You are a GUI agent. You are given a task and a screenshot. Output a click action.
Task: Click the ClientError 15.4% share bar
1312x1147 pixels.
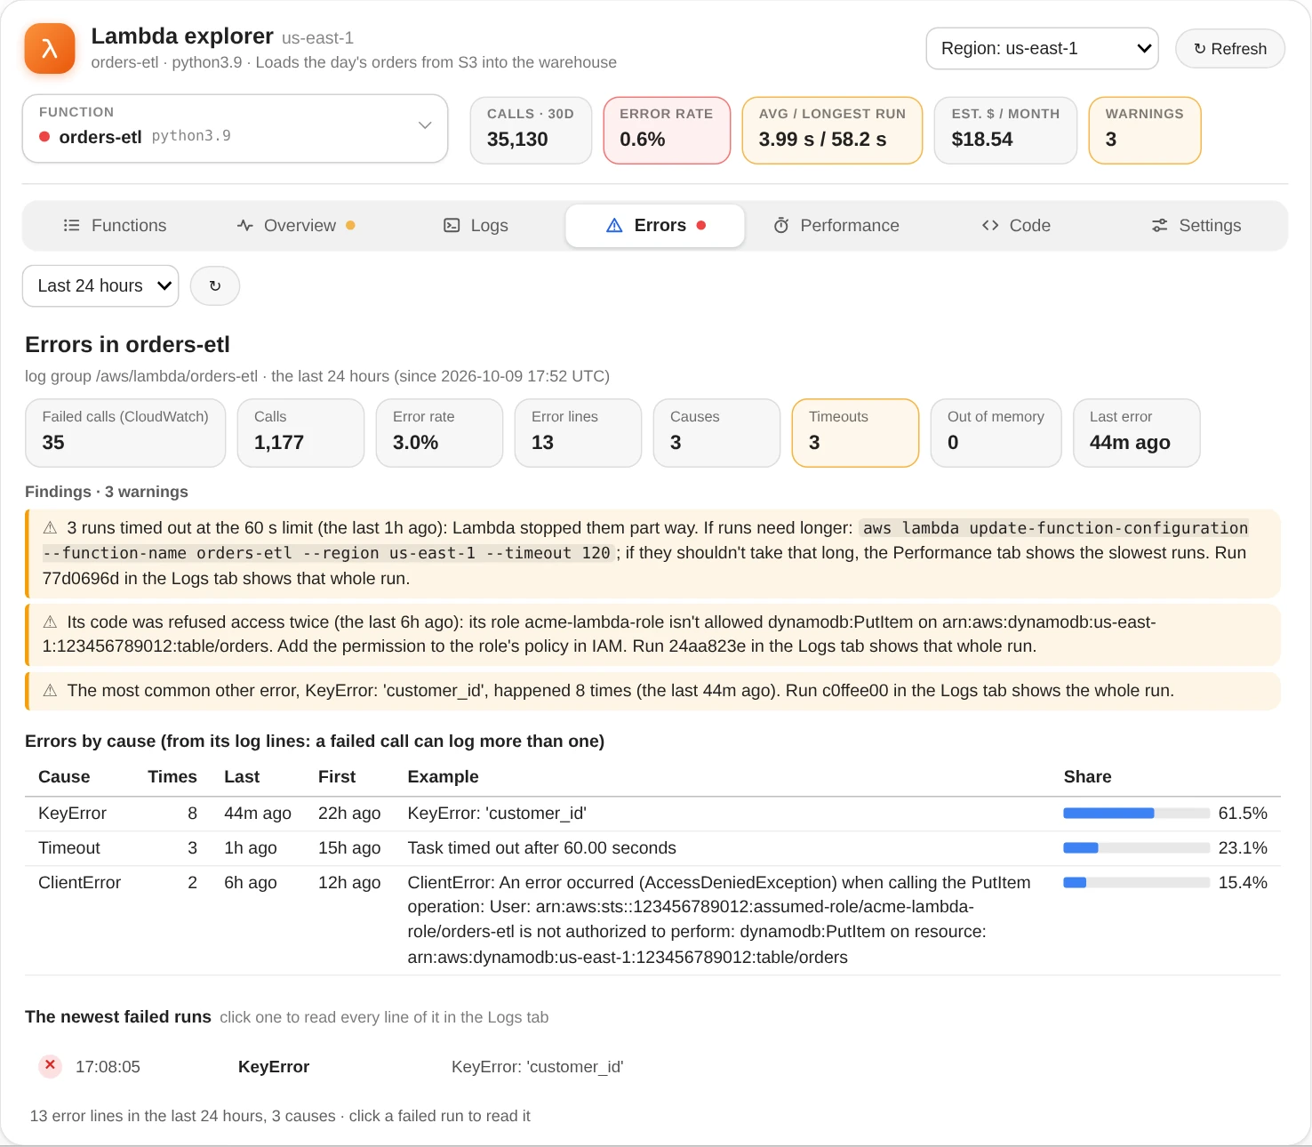click(1136, 883)
